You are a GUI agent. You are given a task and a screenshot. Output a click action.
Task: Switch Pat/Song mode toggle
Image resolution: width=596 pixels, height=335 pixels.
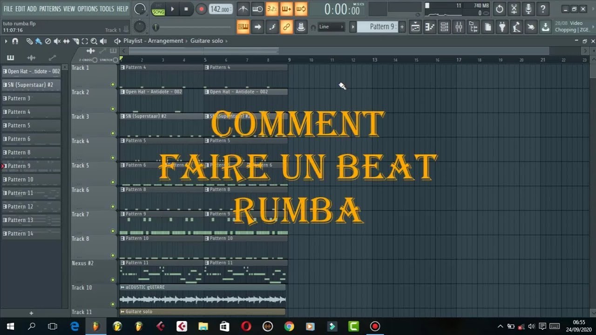(158, 9)
